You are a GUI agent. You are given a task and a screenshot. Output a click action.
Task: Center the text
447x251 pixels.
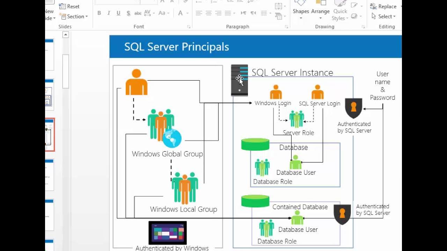pos(209,13)
